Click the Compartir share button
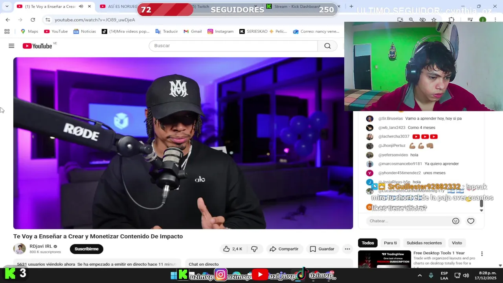The height and width of the screenshot is (283, 503). pyautogui.click(x=284, y=249)
